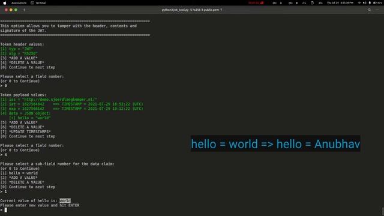Click 'Token header values:' heading

[x=22, y=44]
